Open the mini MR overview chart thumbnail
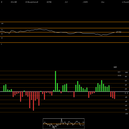 (64, 124)
